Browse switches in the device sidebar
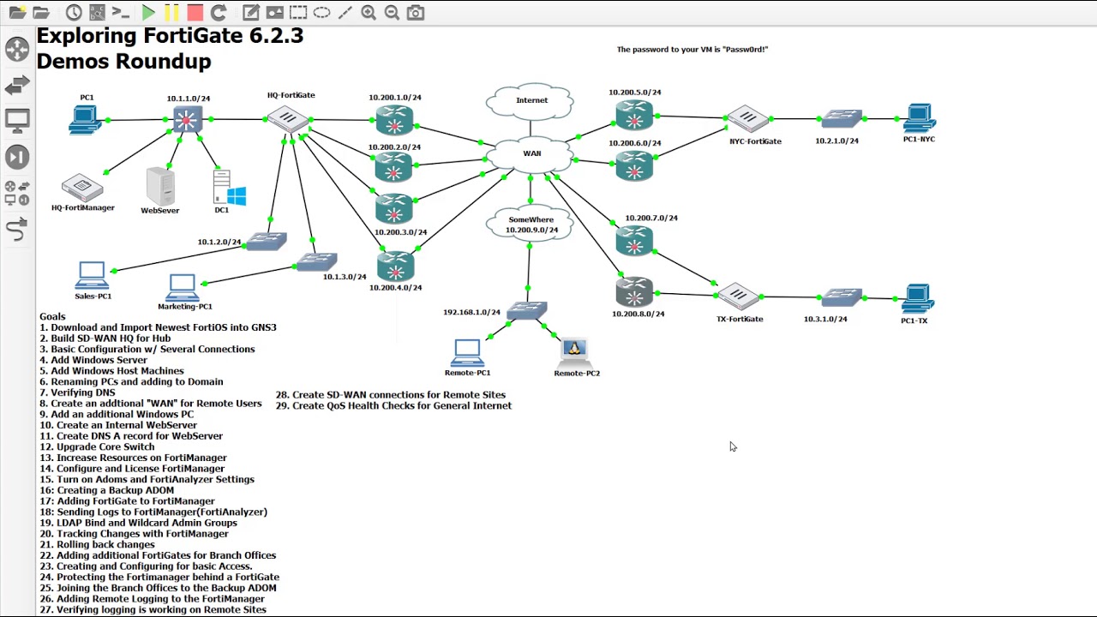 tap(17, 85)
